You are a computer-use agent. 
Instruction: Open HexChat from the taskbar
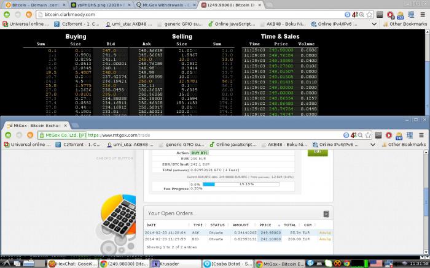tap(72, 264)
